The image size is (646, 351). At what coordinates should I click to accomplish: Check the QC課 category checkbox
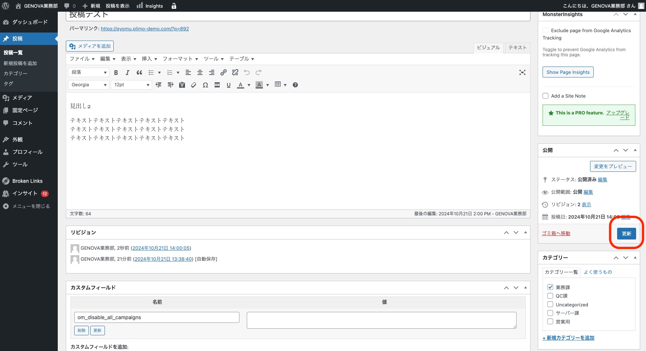pos(550,296)
